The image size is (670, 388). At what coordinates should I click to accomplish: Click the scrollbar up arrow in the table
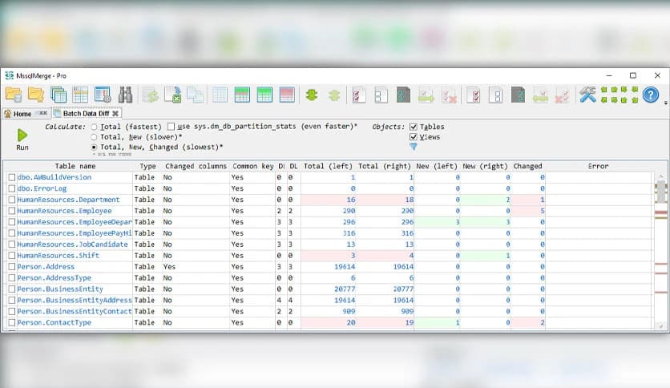click(661, 176)
